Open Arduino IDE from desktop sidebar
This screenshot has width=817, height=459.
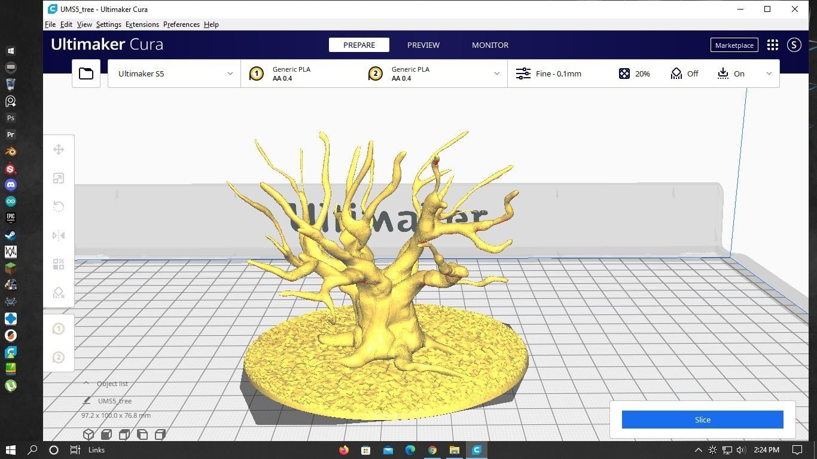tap(10, 201)
